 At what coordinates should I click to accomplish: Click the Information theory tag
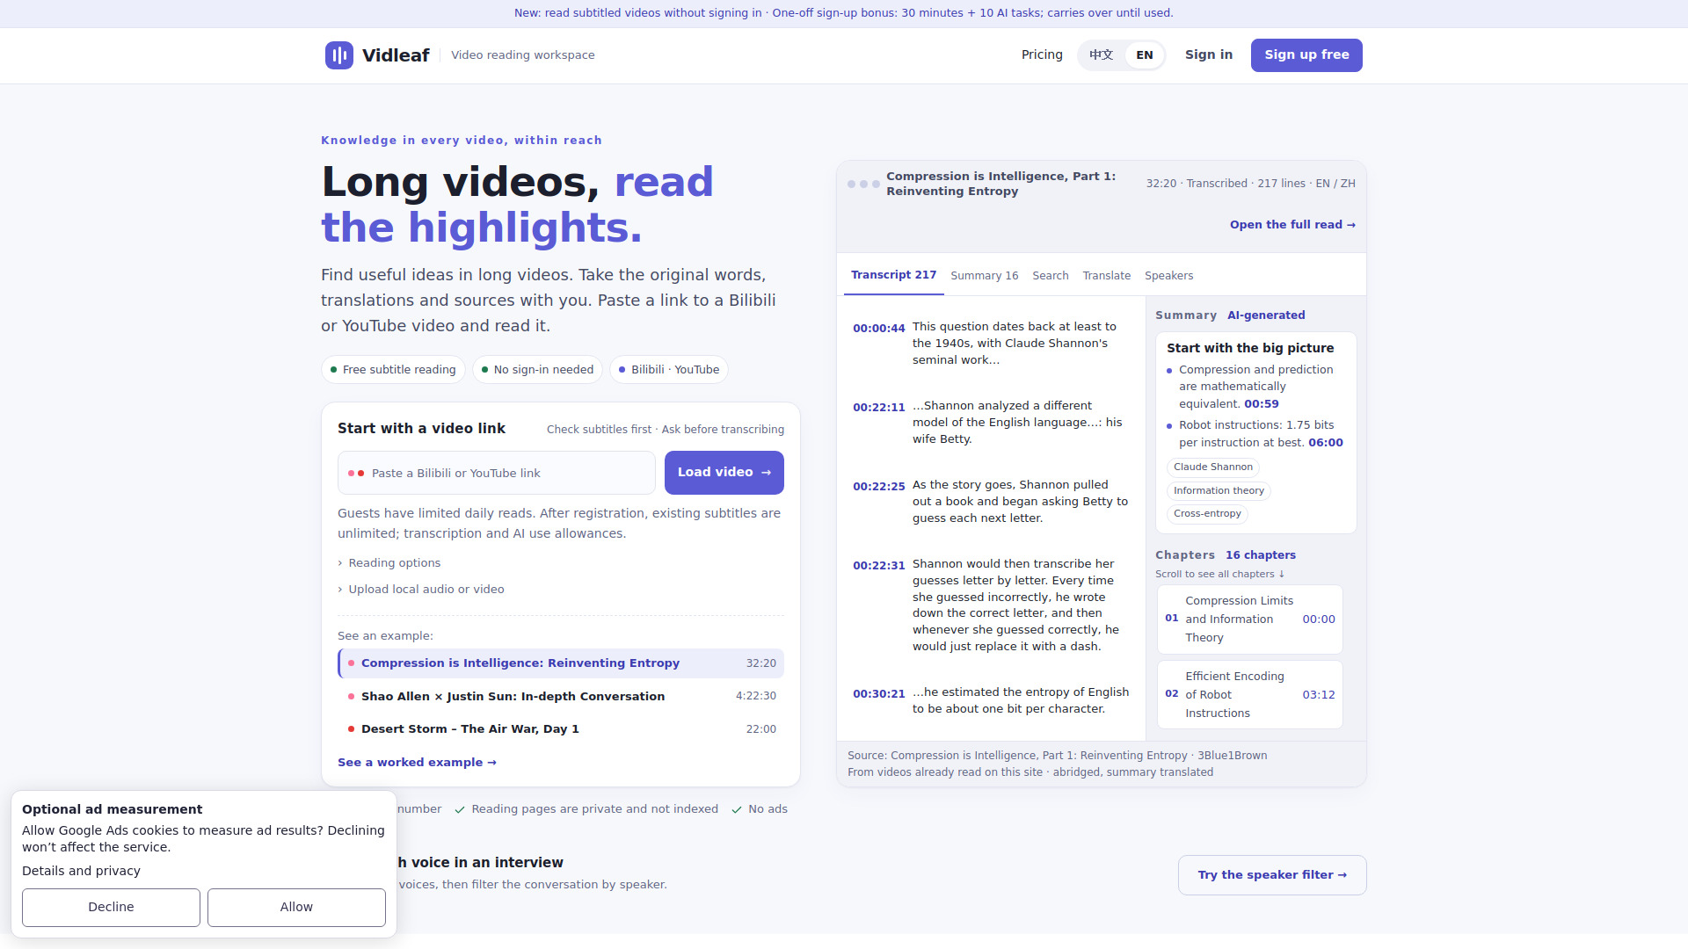[x=1219, y=491]
